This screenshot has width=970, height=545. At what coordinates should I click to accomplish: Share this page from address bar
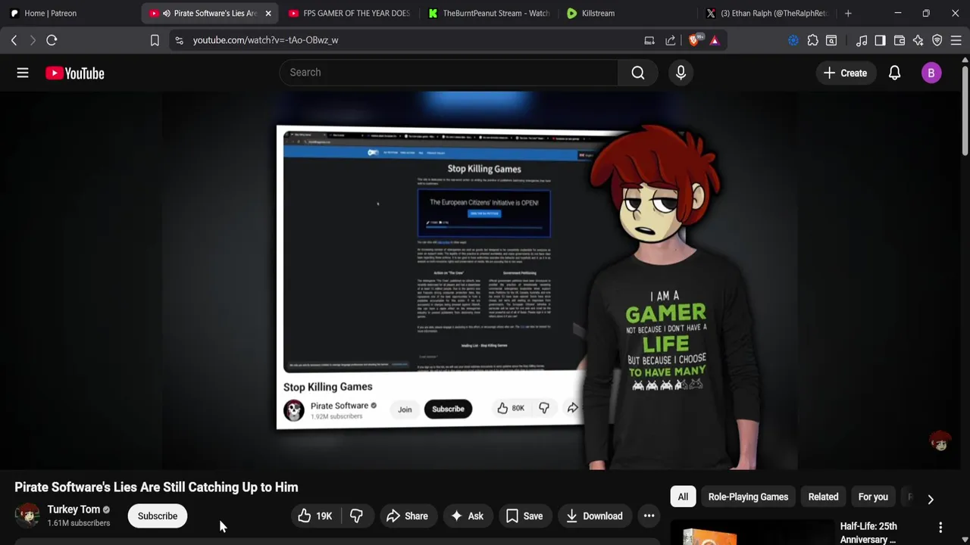[671, 40]
